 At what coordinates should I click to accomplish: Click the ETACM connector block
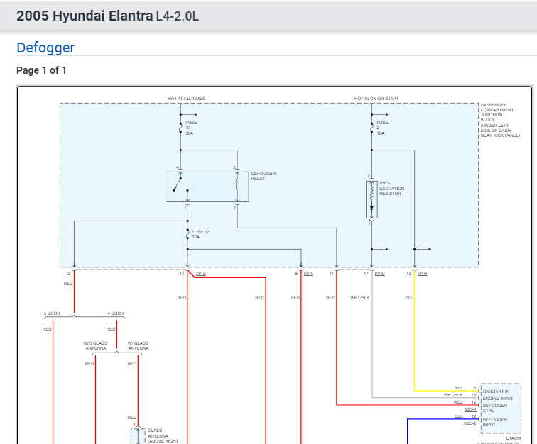click(501, 409)
